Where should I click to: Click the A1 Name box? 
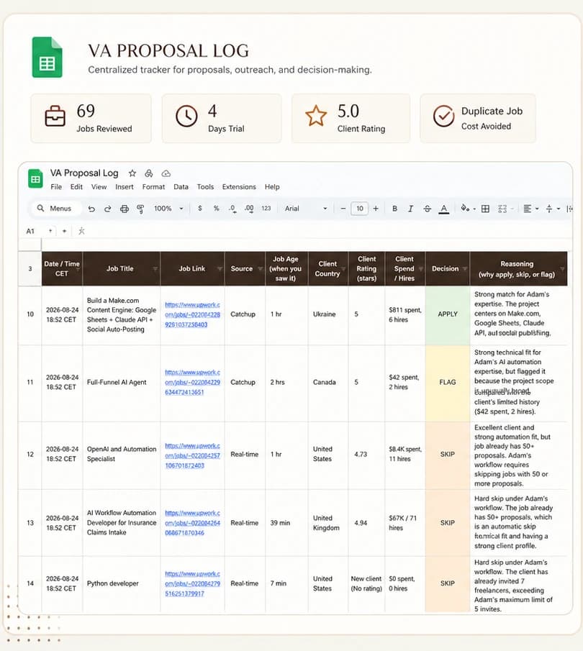tap(30, 231)
